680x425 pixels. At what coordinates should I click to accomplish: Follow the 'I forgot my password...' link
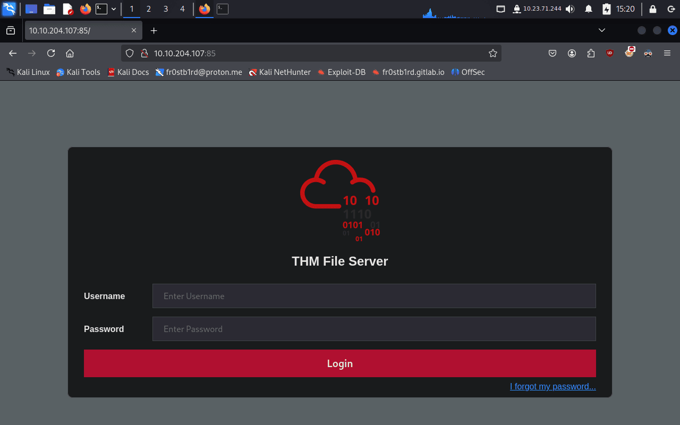click(552, 386)
